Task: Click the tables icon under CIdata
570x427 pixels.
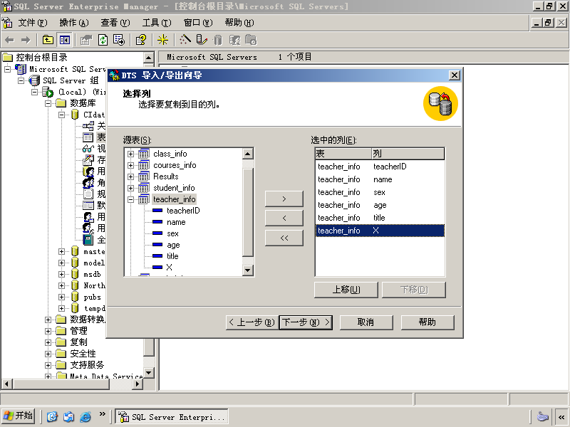Action: (88, 137)
